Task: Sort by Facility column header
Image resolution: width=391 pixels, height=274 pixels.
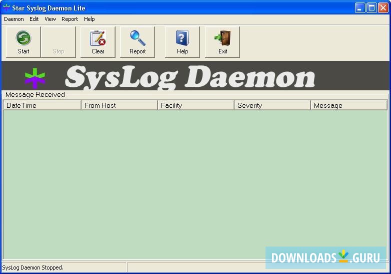Action: (x=196, y=105)
